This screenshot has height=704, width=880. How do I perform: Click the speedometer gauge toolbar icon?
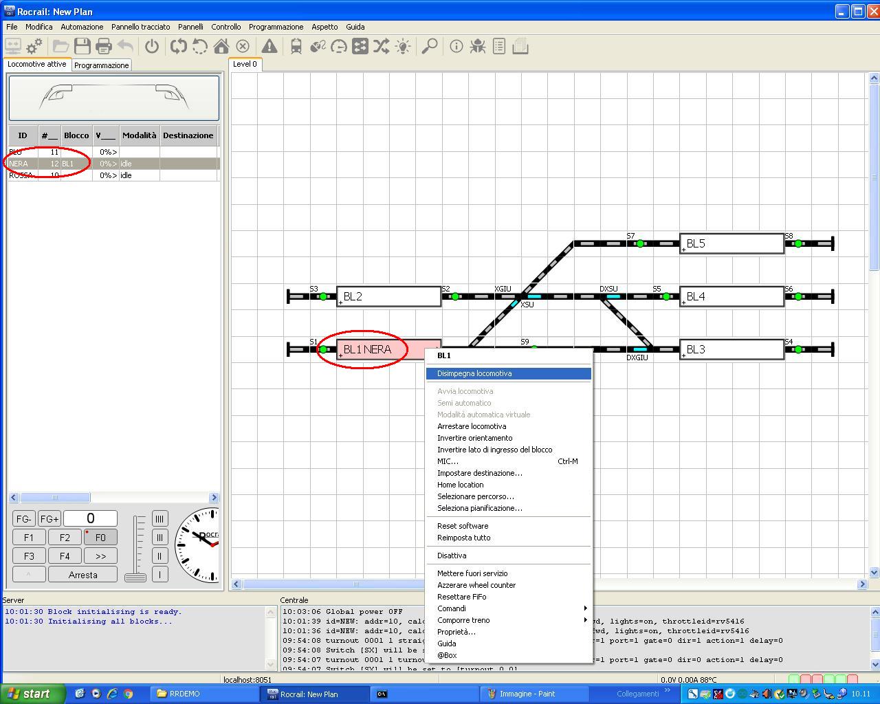click(339, 46)
